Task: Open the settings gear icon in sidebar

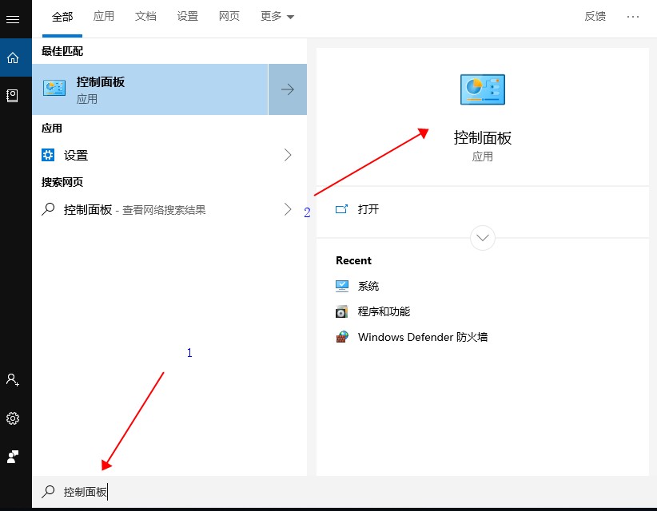Action: click(13, 418)
